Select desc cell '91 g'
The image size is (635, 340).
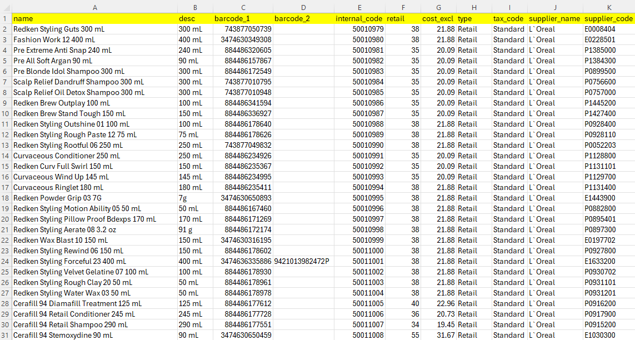pyautogui.click(x=195, y=229)
